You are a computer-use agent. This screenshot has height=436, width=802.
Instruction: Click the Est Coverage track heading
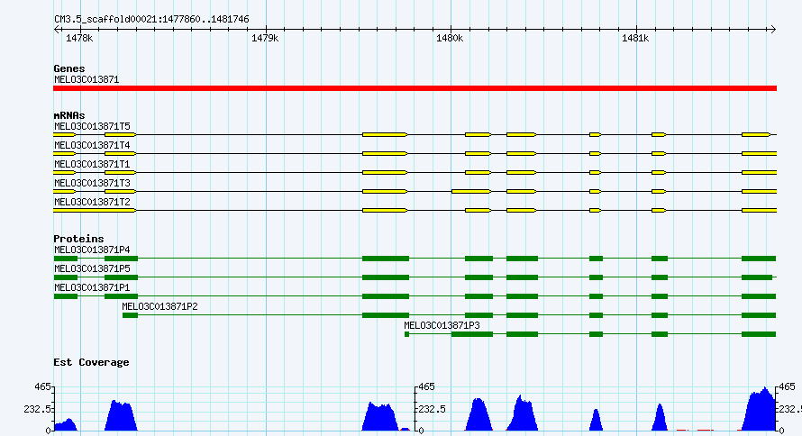coord(91,362)
